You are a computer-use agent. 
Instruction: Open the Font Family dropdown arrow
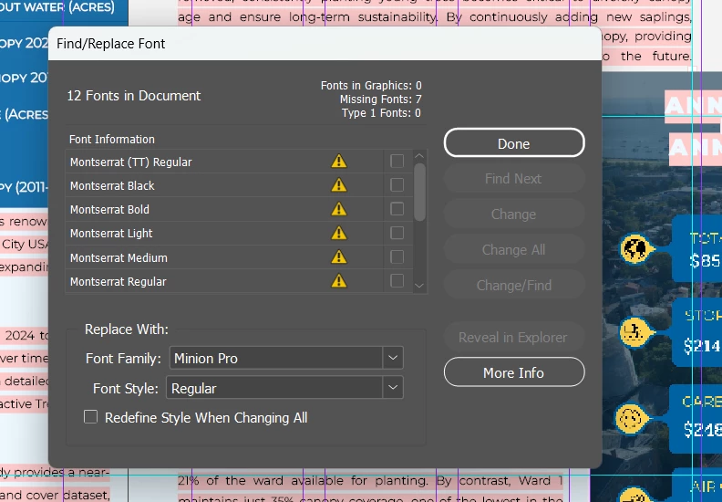393,358
